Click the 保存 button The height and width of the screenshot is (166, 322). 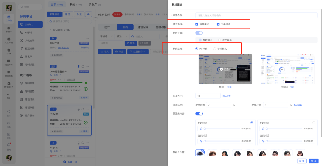pos(314,161)
